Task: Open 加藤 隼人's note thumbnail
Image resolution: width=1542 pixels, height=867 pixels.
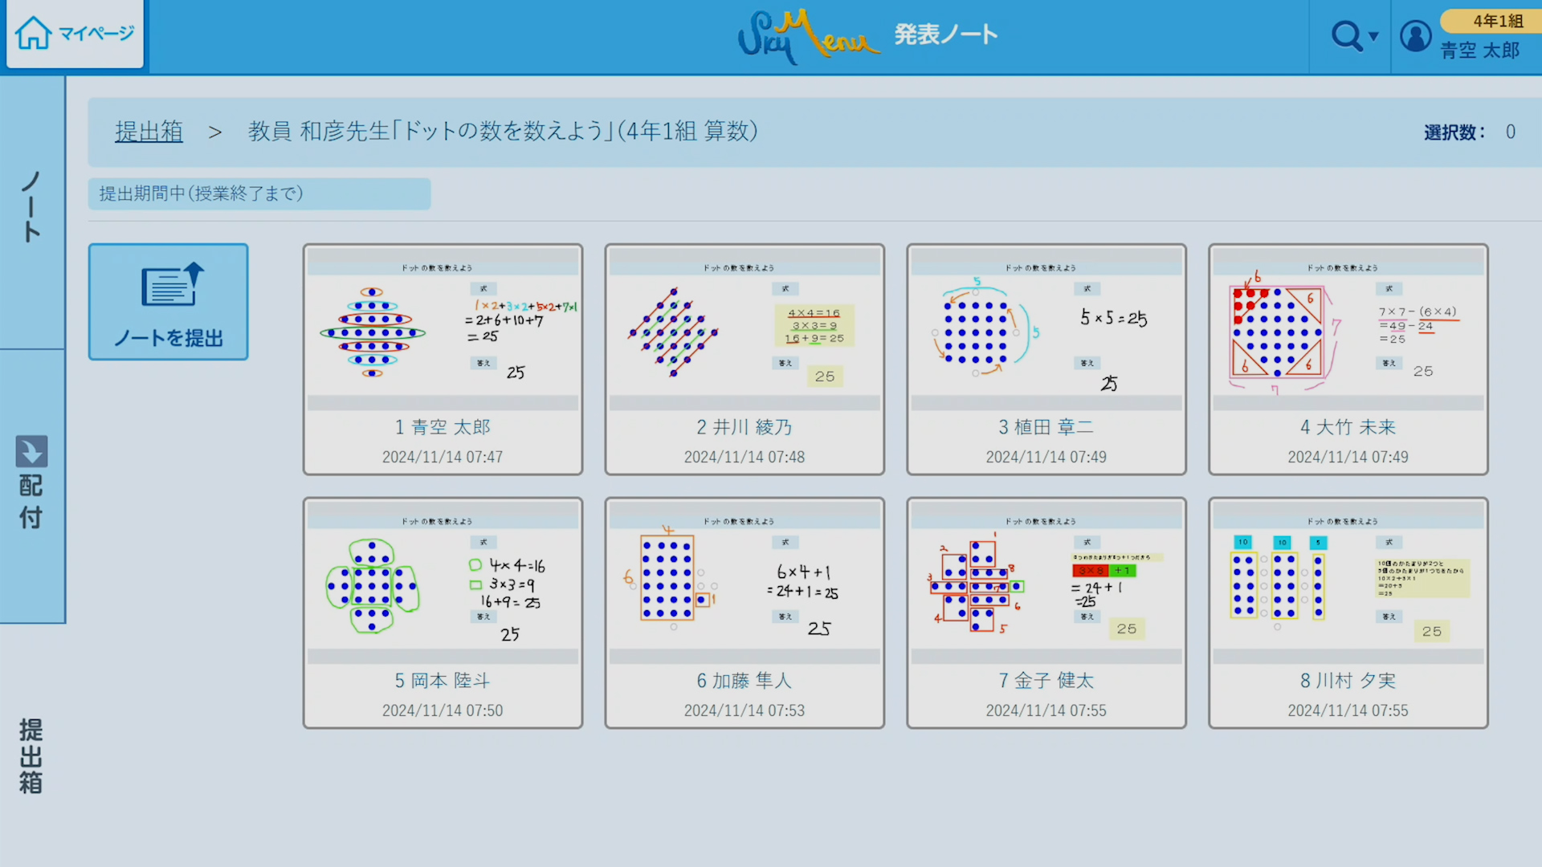Action: click(744, 583)
